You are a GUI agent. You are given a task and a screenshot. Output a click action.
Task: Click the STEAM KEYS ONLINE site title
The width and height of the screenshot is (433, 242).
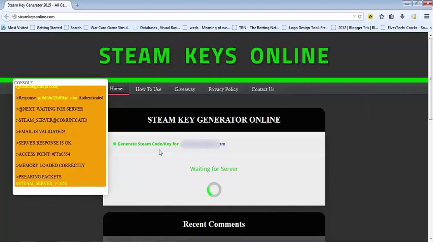pyautogui.click(x=214, y=55)
